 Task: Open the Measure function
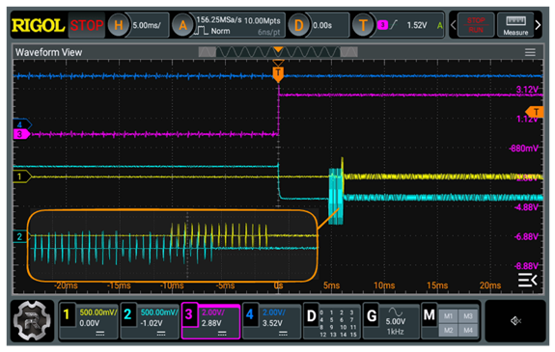pyautogui.click(x=515, y=25)
